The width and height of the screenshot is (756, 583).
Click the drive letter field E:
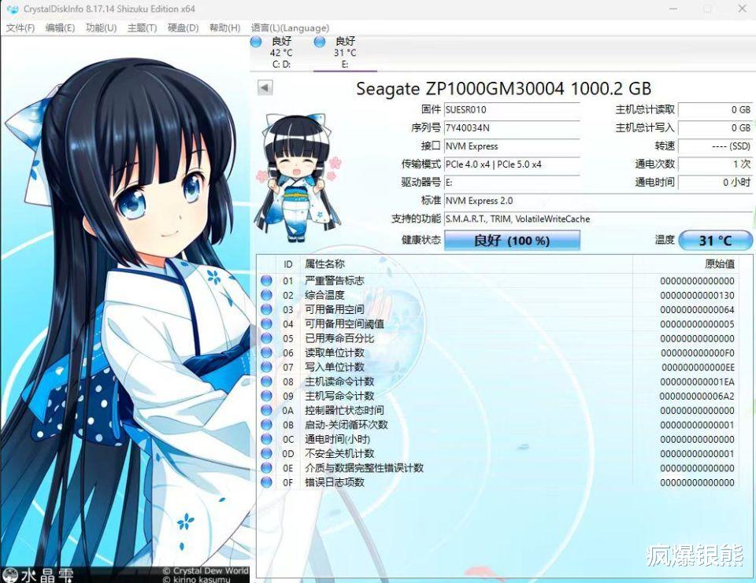click(x=512, y=183)
